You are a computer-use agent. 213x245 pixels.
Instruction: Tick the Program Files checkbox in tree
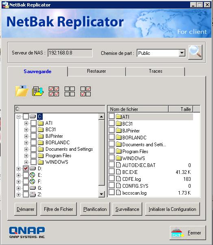click(33, 156)
